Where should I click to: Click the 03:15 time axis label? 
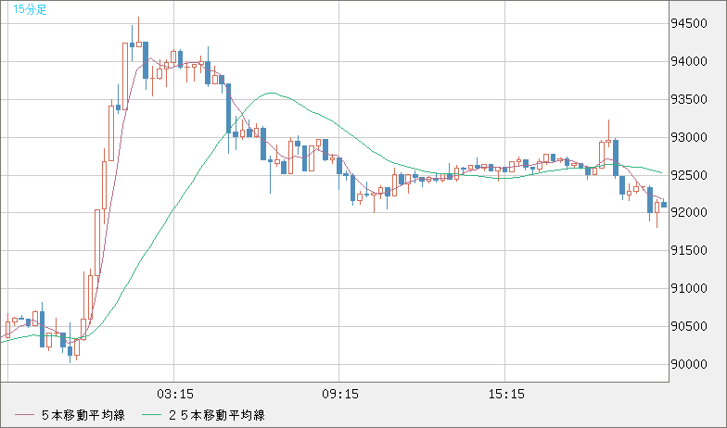174,395
